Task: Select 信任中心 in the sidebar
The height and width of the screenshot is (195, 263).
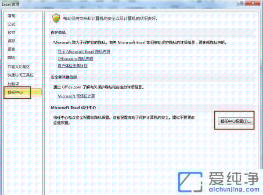Action: [22, 92]
